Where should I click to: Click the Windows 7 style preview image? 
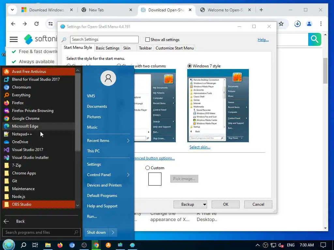click(218, 106)
